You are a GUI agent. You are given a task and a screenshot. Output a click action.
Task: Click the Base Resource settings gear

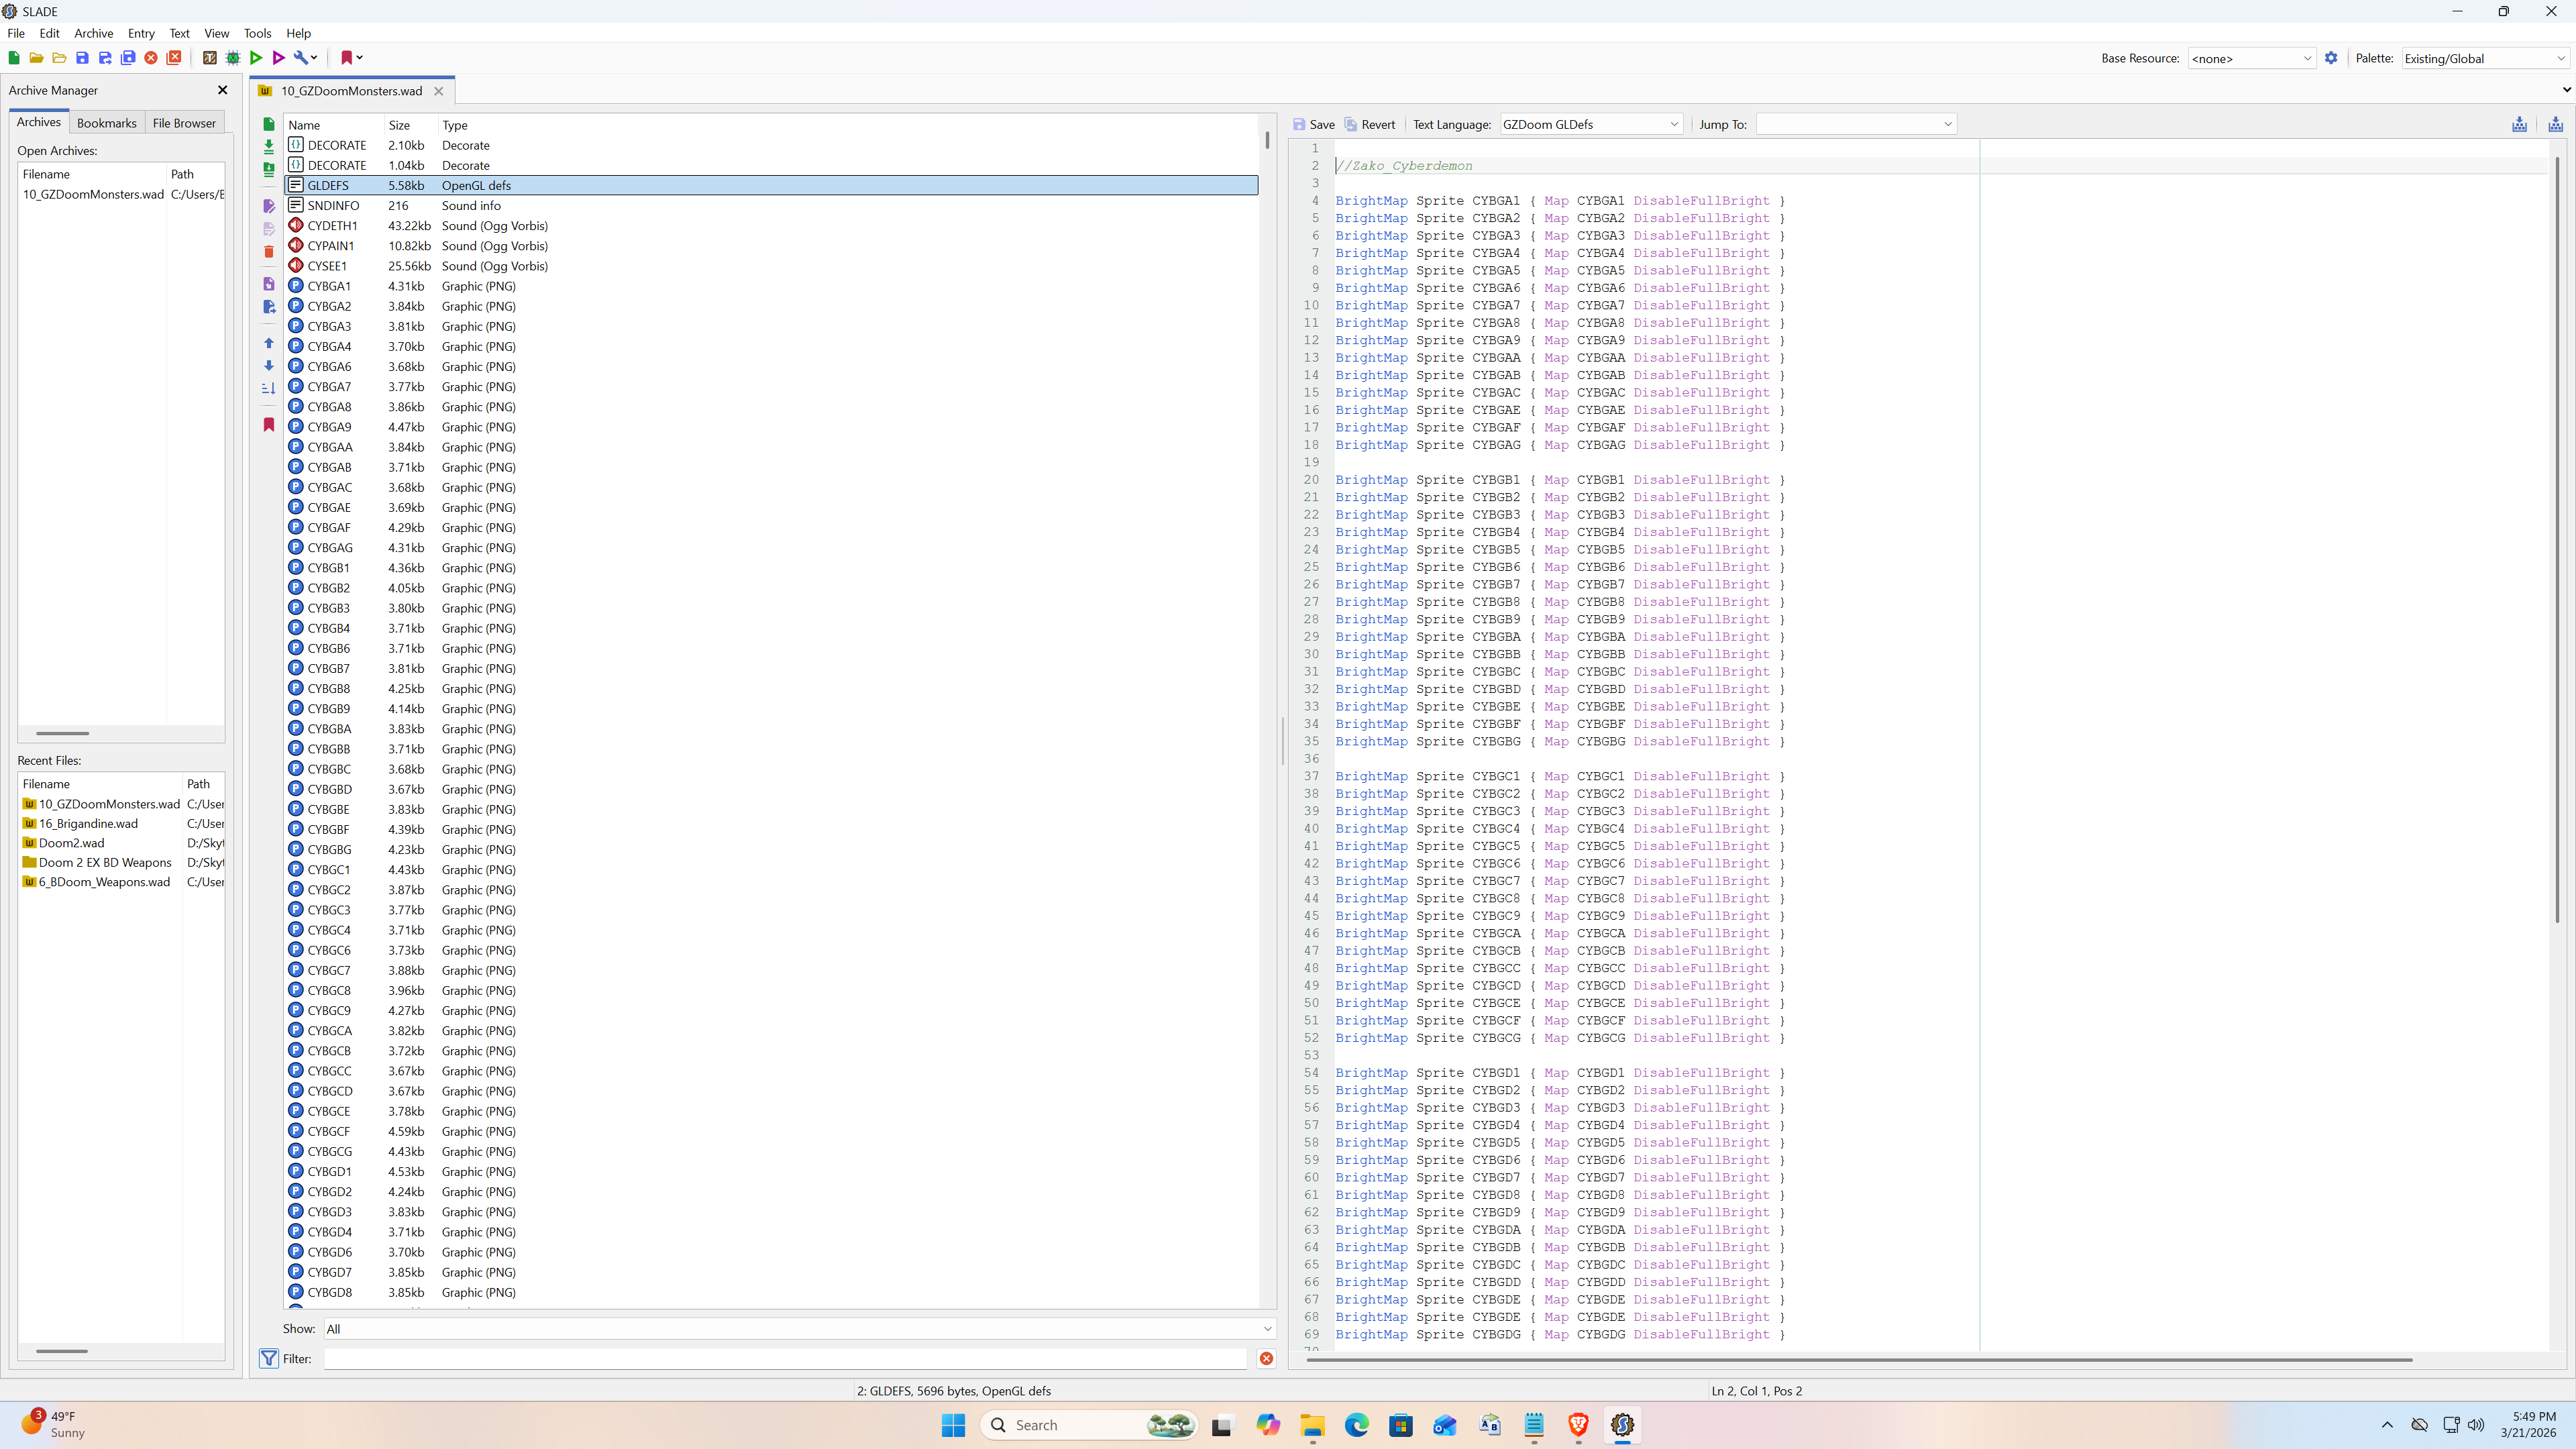[x=2331, y=58]
